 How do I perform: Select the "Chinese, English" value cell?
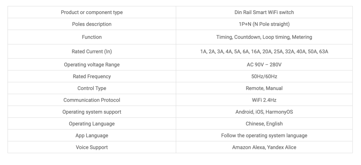(264, 124)
